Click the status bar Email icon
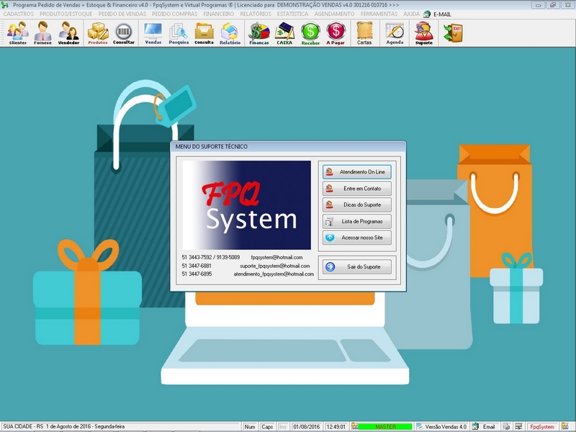Image resolution: width=576 pixels, height=432 pixels. point(475,426)
